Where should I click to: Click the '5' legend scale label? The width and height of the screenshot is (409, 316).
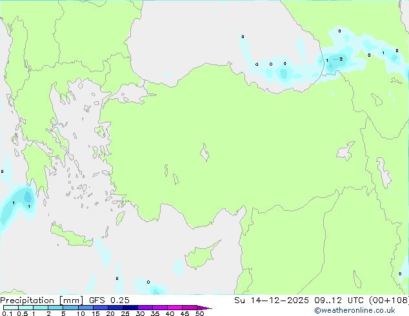(x=63, y=313)
